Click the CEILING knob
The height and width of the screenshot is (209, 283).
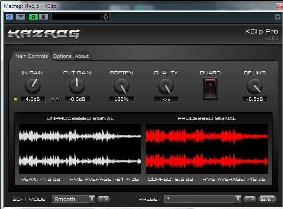click(x=255, y=86)
